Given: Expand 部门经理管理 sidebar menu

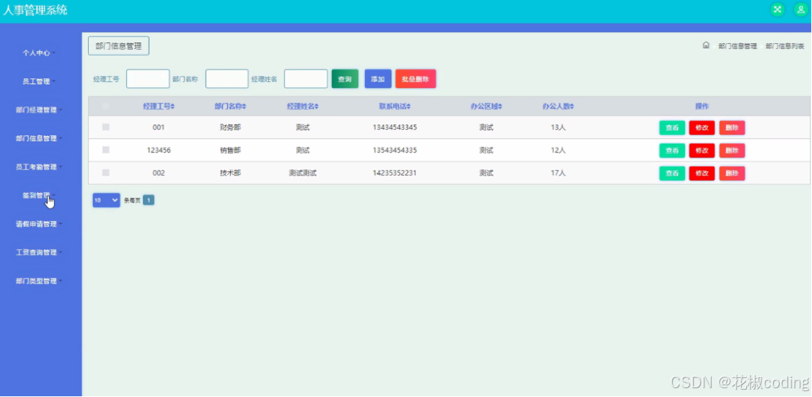Looking at the screenshot, I should pyautogui.click(x=39, y=110).
